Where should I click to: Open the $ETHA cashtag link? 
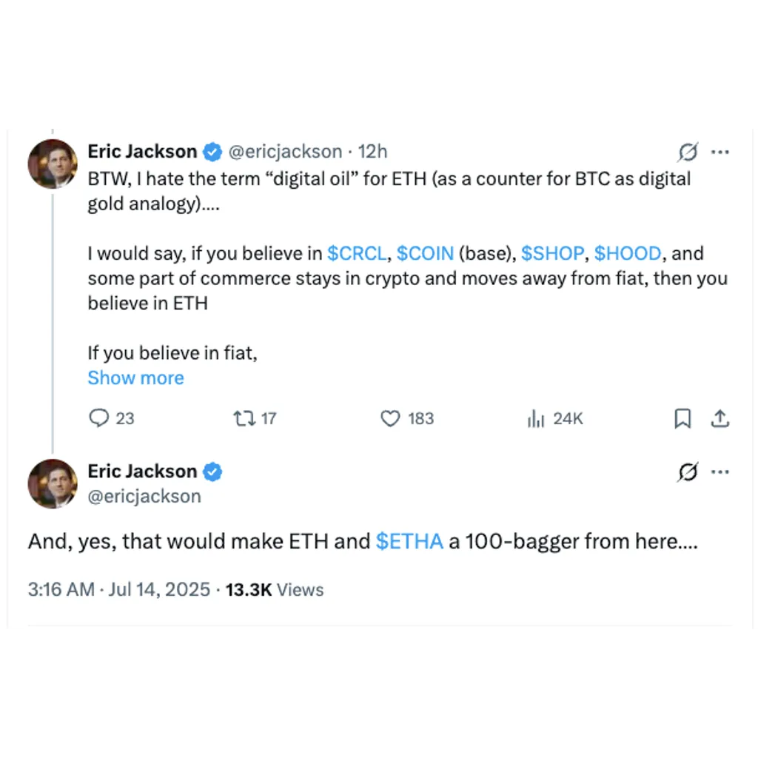(x=409, y=541)
